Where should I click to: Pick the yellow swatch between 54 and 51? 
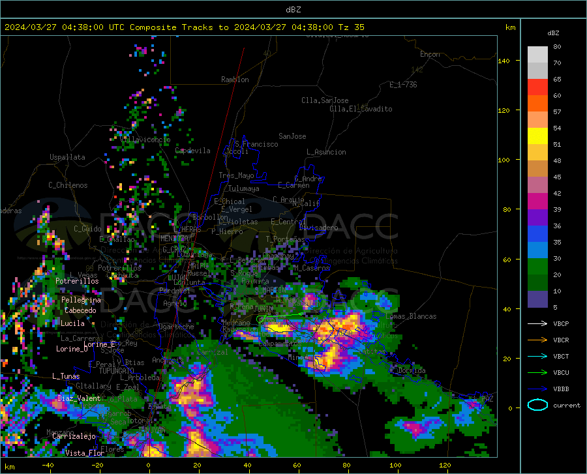[x=537, y=136]
